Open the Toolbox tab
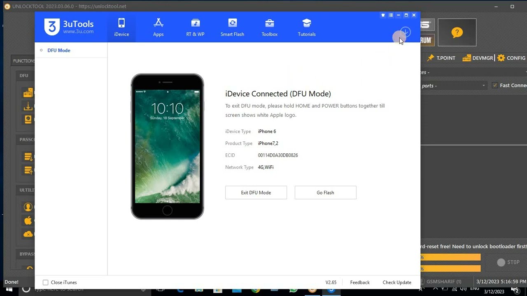 point(270,28)
